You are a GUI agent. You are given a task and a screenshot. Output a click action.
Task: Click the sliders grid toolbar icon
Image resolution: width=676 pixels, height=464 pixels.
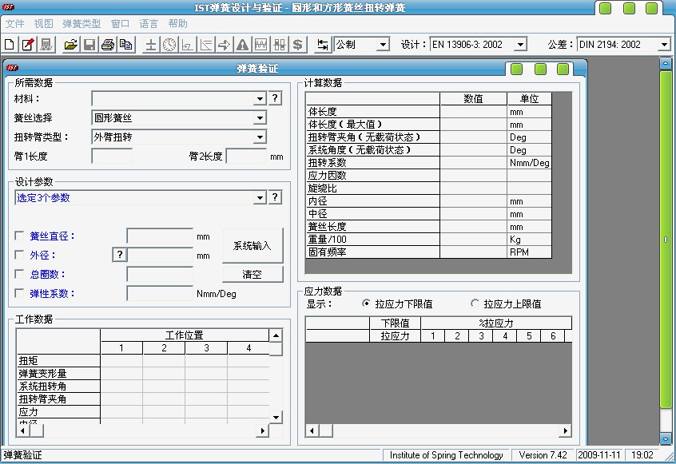coord(280,45)
